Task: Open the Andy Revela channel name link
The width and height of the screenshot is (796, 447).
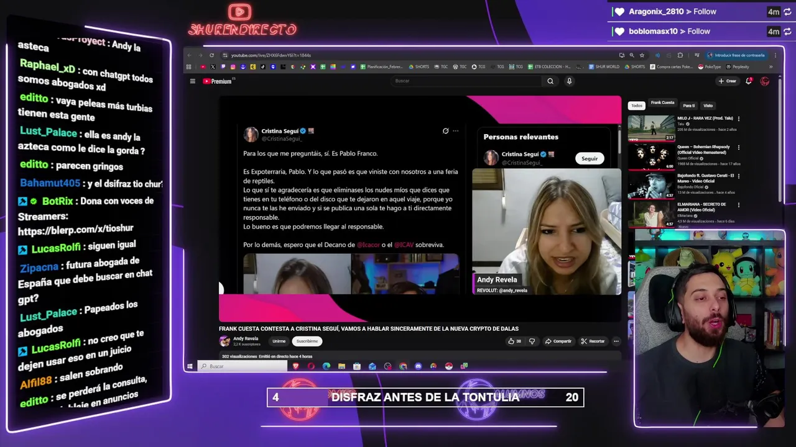Action: click(246, 338)
